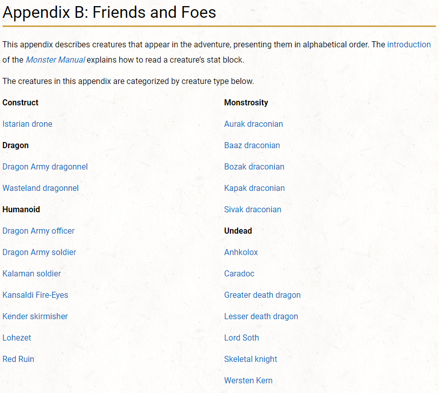Open the Lohezet link
This screenshot has height=393, width=439.
17,338
